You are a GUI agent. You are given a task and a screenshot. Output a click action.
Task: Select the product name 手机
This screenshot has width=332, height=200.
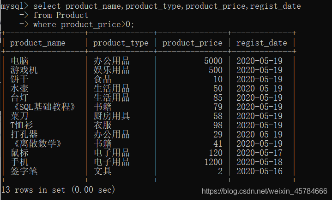[x=19, y=162]
